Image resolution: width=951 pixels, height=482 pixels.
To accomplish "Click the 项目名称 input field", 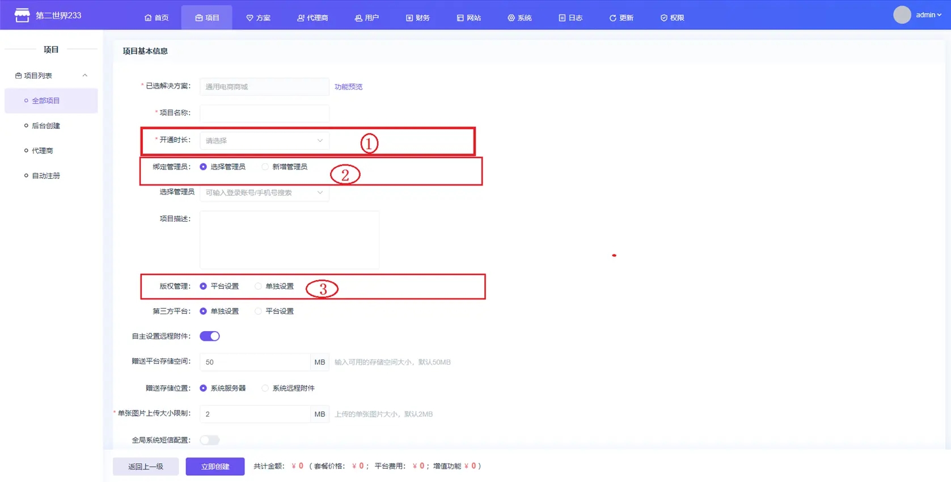I will (x=264, y=113).
